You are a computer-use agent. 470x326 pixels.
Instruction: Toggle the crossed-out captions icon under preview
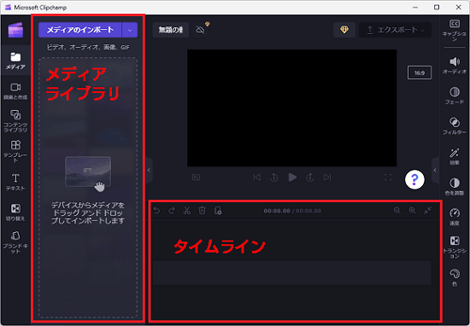click(x=196, y=178)
